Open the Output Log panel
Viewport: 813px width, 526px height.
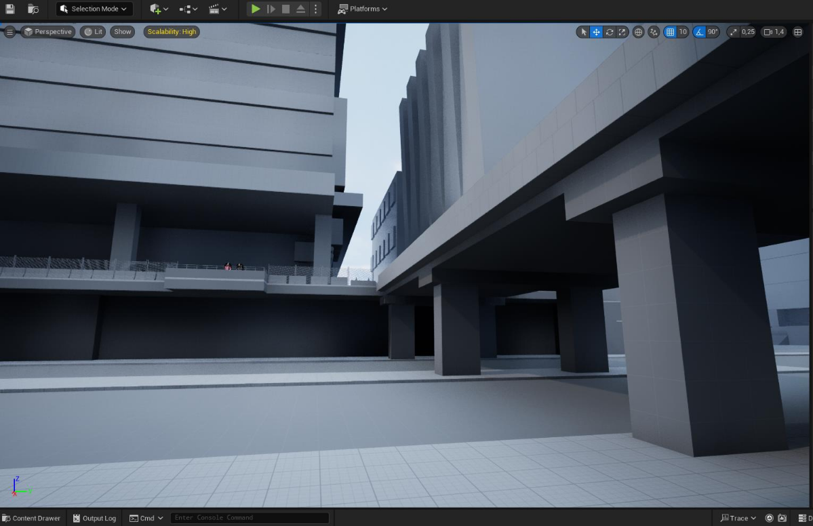tap(94, 518)
